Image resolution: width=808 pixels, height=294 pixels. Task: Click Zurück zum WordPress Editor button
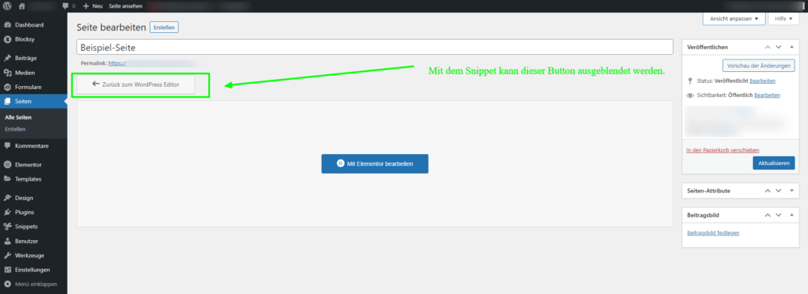(x=136, y=84)
